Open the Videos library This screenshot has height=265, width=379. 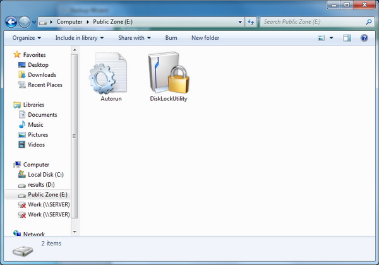pos(36,145)
